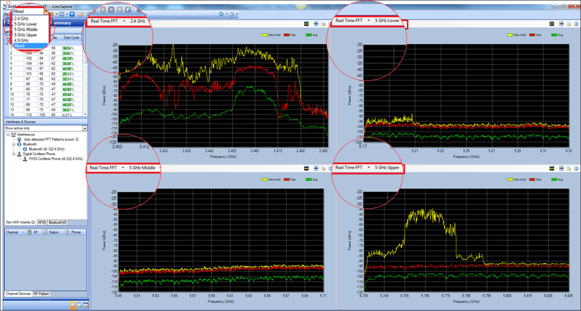The height and width of the screenshot is (311, 581).
Task: Click the yellow display options icon above the 5 GHz Upper graph
Action: [x=552, y=168]
